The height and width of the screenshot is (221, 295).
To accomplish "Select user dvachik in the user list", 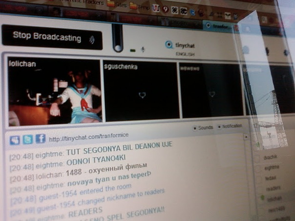I will tap(271, 157).
